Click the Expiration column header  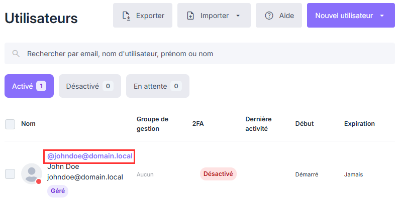[359, 124]
